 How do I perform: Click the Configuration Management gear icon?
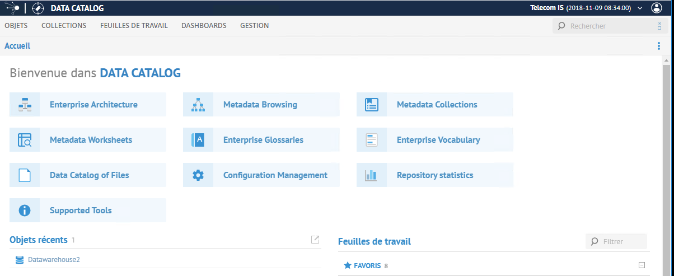198,175
